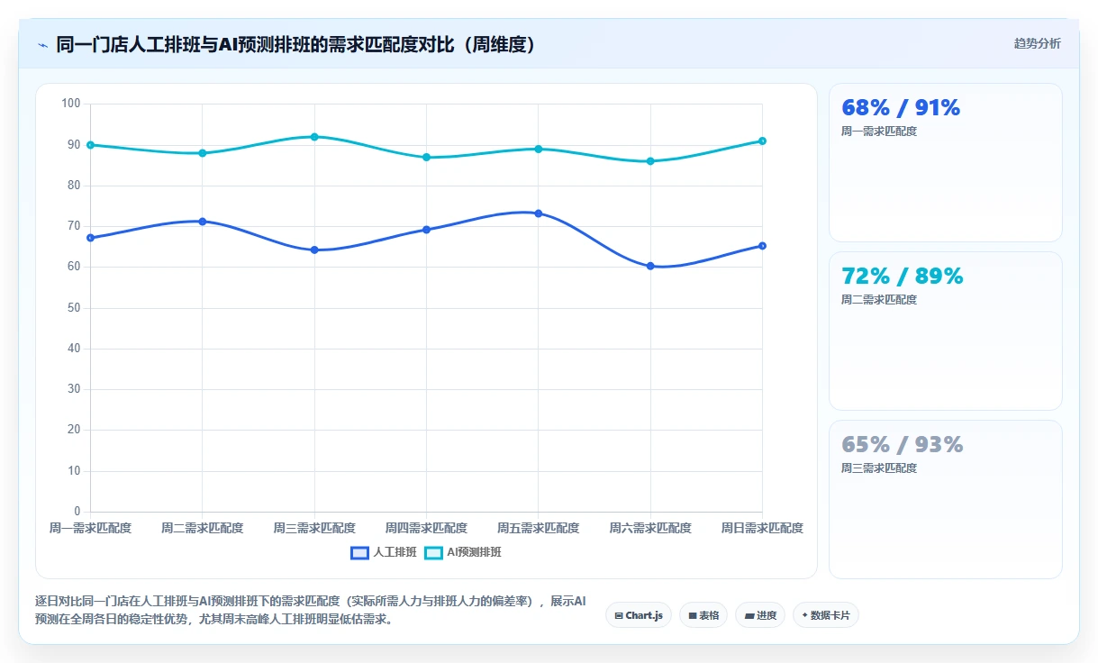Image resolution: width=1098 pixels, height=663 pixels.
Task: Select the 表格 tag chip
Action: [703, 615]
